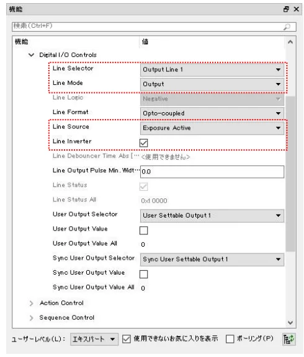Expand the Action Control category
Image resolution: width=304 pixels, height=357 pixels.
click(31, 303)
